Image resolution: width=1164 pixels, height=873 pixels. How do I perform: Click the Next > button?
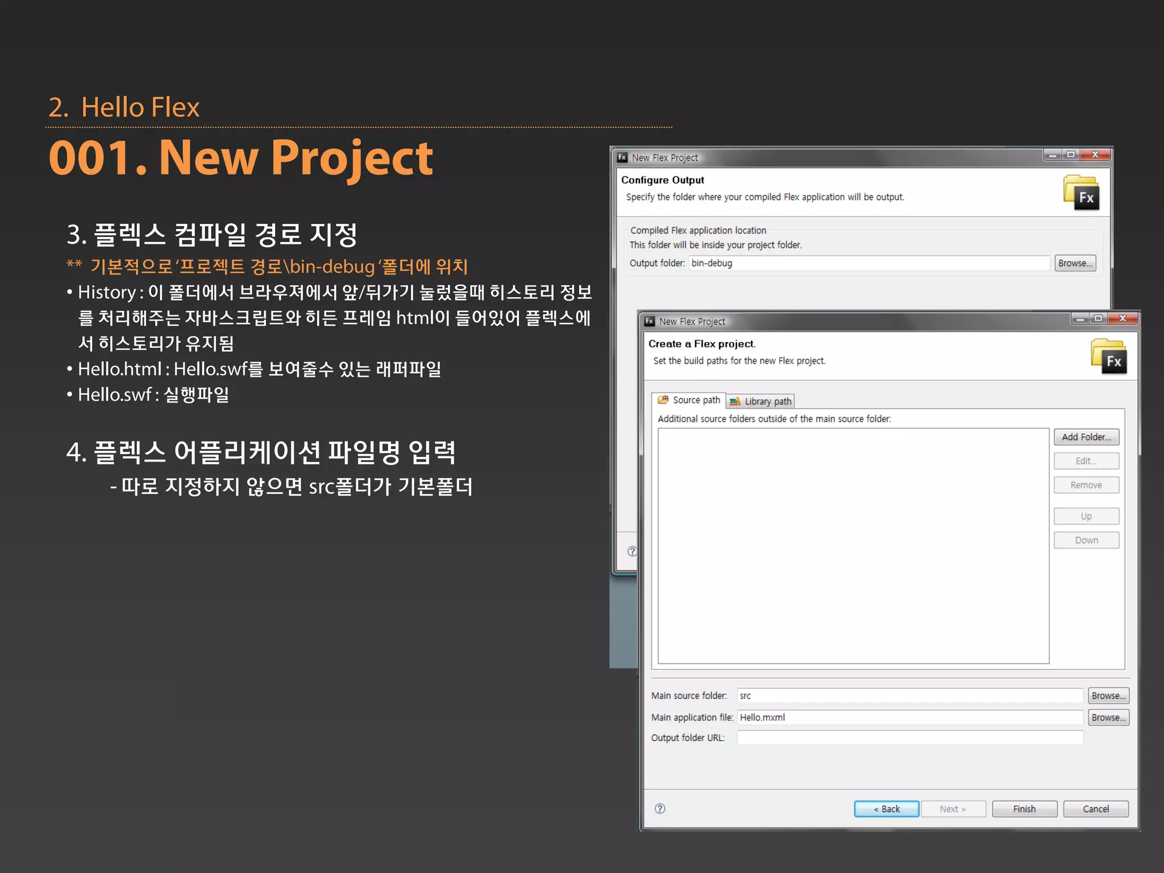[x=953, y=809]
